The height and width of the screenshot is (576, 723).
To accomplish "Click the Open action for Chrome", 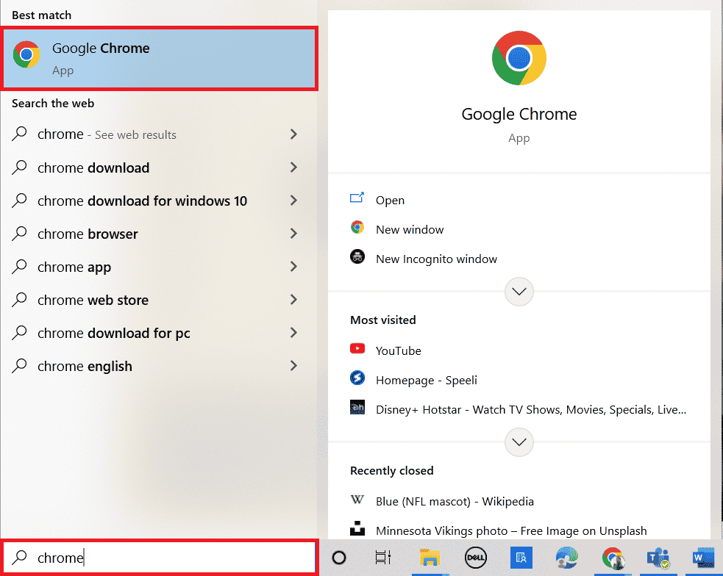I will point(390,200).
